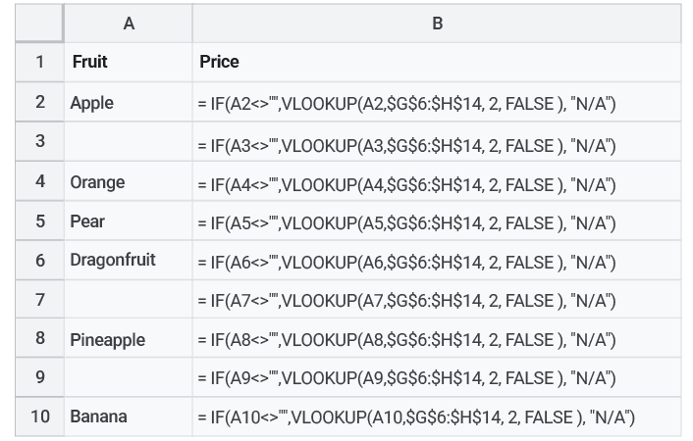This screenshot has height=441, width=693.
Task: Select column B header
Action: (437, 24)
